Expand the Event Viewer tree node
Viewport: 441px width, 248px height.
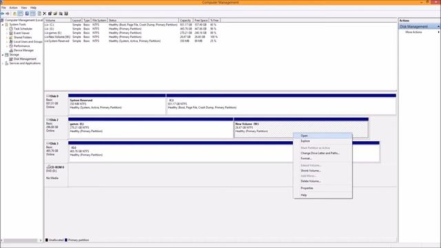[x=7, y=33]
